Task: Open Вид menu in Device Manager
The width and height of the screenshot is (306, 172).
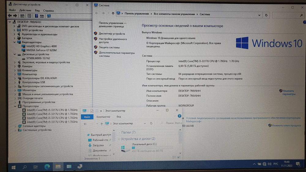Action: tap(37, 10)
